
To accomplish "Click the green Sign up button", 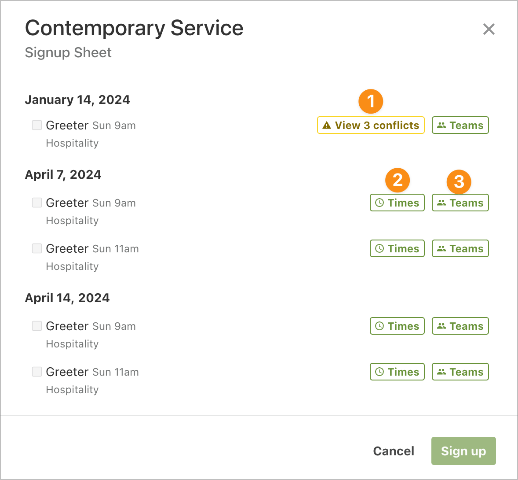I will point(463,451).
